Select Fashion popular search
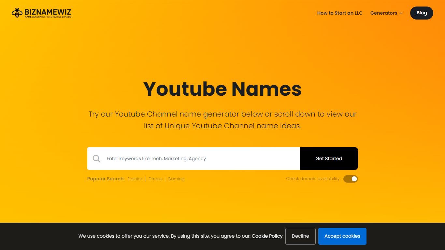 tap(135, 179)
